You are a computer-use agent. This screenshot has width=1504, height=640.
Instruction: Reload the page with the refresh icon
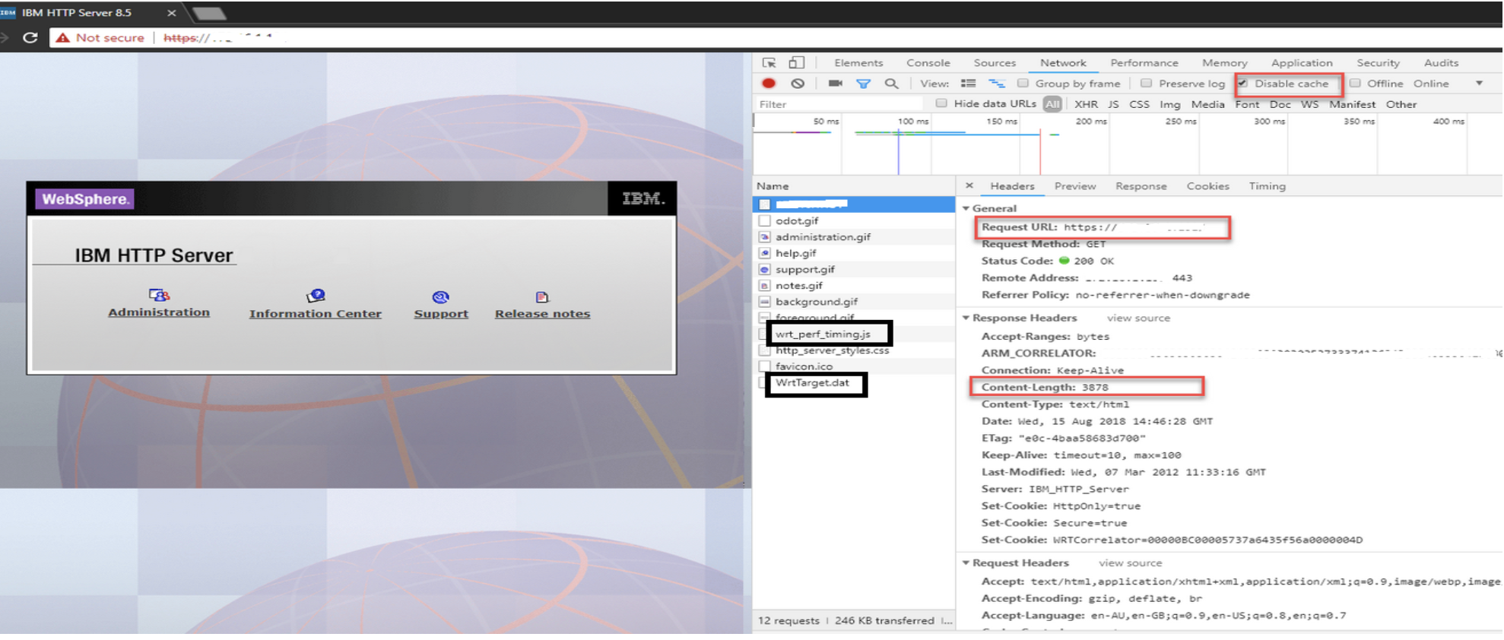tap(30, 37)
